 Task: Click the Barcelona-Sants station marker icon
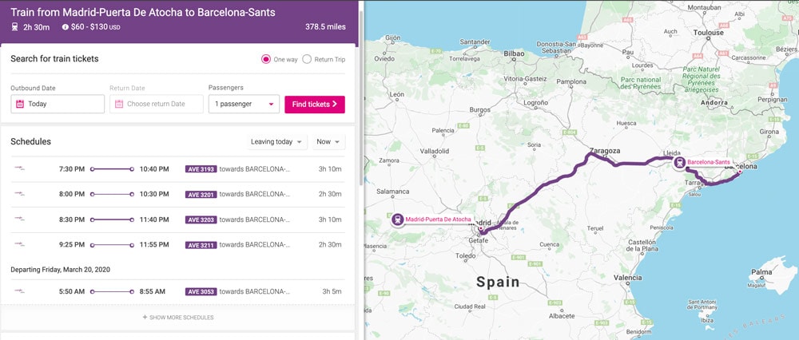pyautogui.click(x=680, y=163)
